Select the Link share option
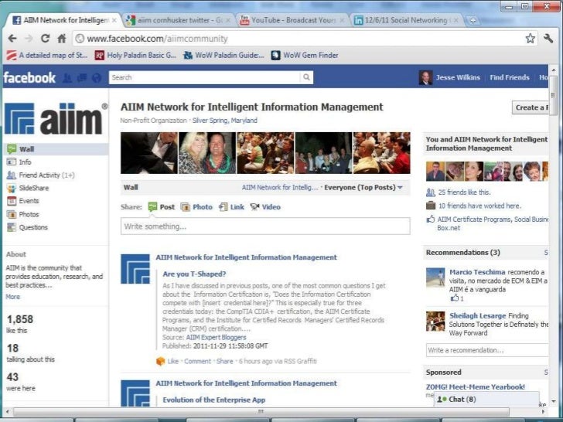Image resolution: width=563 pixels, height=422 pixels. tap(231, 207)
